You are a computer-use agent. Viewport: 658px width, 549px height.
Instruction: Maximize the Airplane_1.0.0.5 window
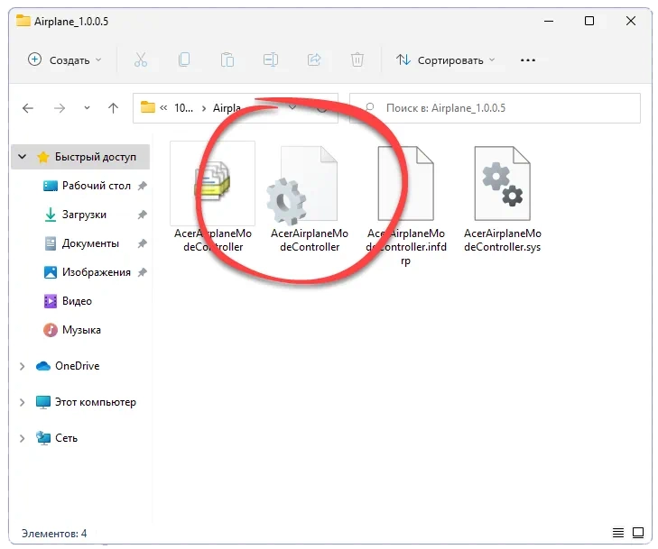[589, 21]
